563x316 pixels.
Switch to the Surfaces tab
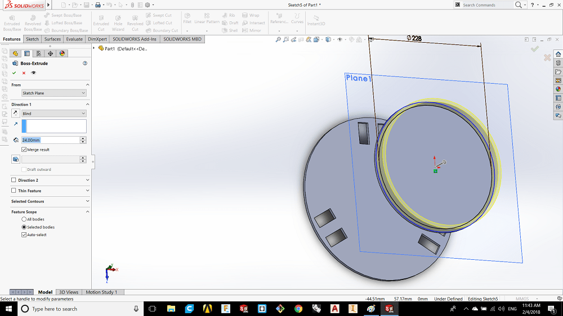[52, 39]
